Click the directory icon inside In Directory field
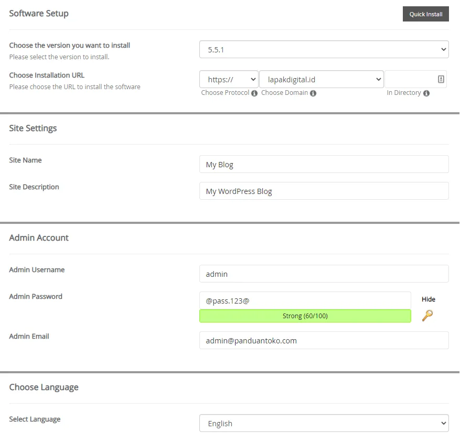The image size is (460, 443). click(x=442, y=78)
